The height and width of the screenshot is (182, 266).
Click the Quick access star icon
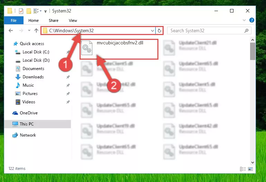coord(16,44)
